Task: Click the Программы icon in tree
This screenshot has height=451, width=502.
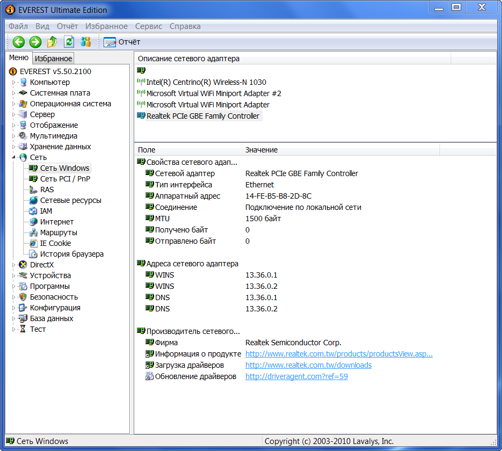Action: [23, 286]
